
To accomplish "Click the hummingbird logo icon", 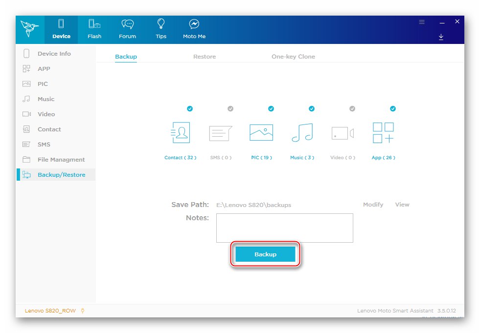I will point(29,29).
